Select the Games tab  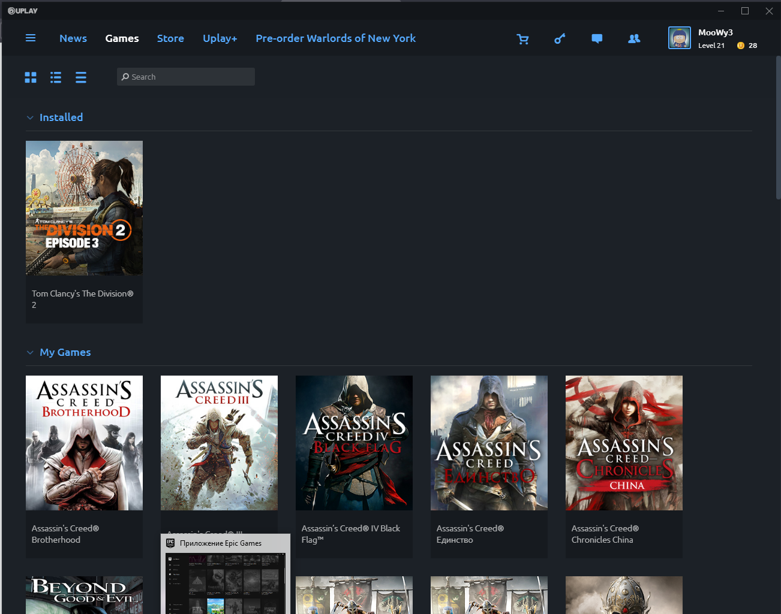pos(122,38)
